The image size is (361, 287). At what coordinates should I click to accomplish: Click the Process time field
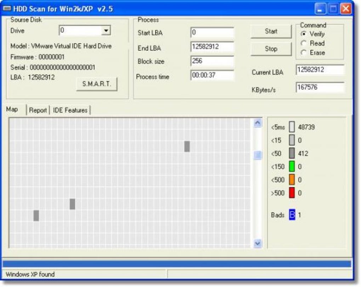pos(212,75)
